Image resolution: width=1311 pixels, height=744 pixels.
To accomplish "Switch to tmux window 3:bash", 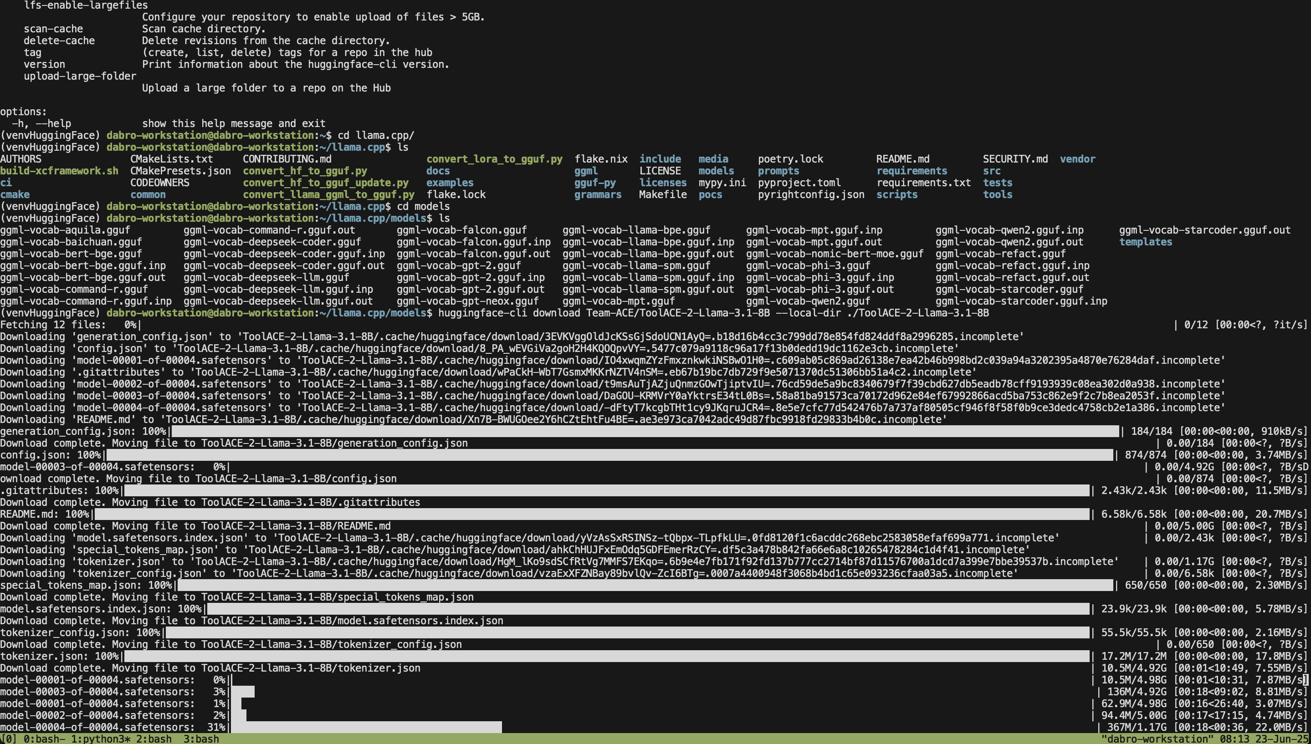I will coord(201,739).
